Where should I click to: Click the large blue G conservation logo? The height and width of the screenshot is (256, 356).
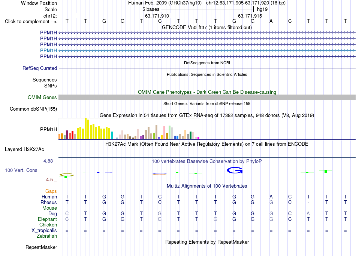235,170
